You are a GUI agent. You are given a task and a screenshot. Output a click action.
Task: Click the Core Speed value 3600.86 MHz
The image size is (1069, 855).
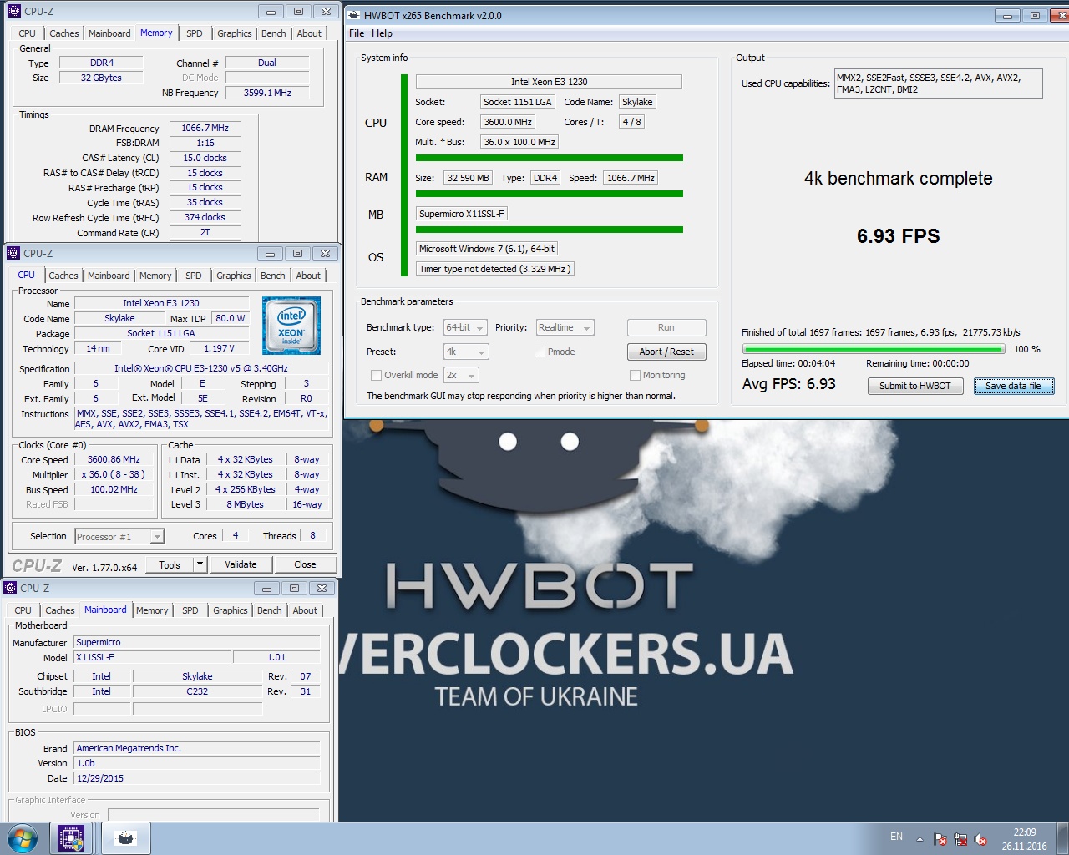click(x=114, y=459)
